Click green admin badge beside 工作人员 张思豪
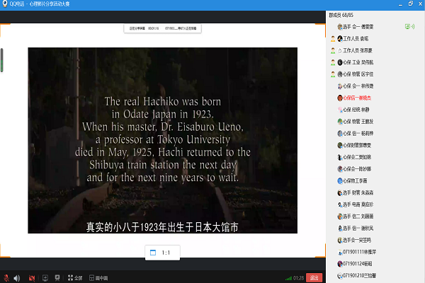The height and width of the screenshot is (283, 425). pos(333,51)
